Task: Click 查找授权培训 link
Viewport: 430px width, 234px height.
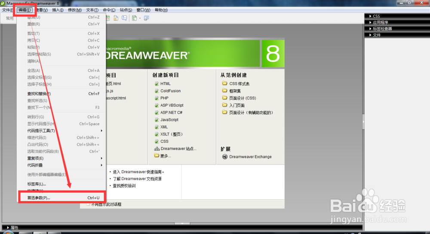Action: [x=124, y=186]
